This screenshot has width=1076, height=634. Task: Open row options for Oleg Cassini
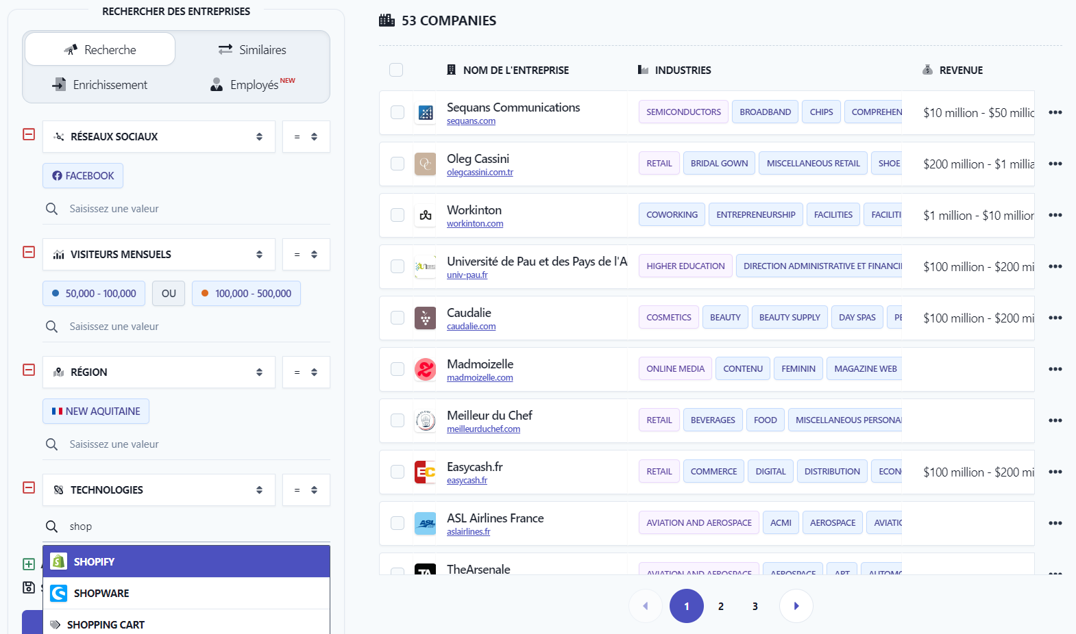[1055, 164]
